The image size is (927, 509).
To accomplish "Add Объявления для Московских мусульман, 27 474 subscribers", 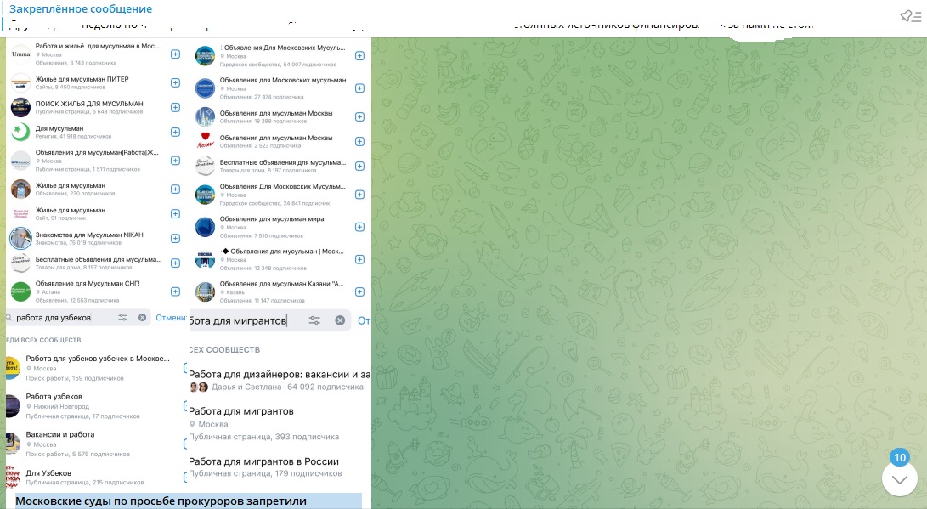I will (359, 88).
